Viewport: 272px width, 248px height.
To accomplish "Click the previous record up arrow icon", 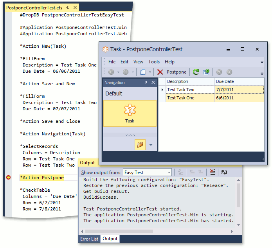I will tap(219, 72).
